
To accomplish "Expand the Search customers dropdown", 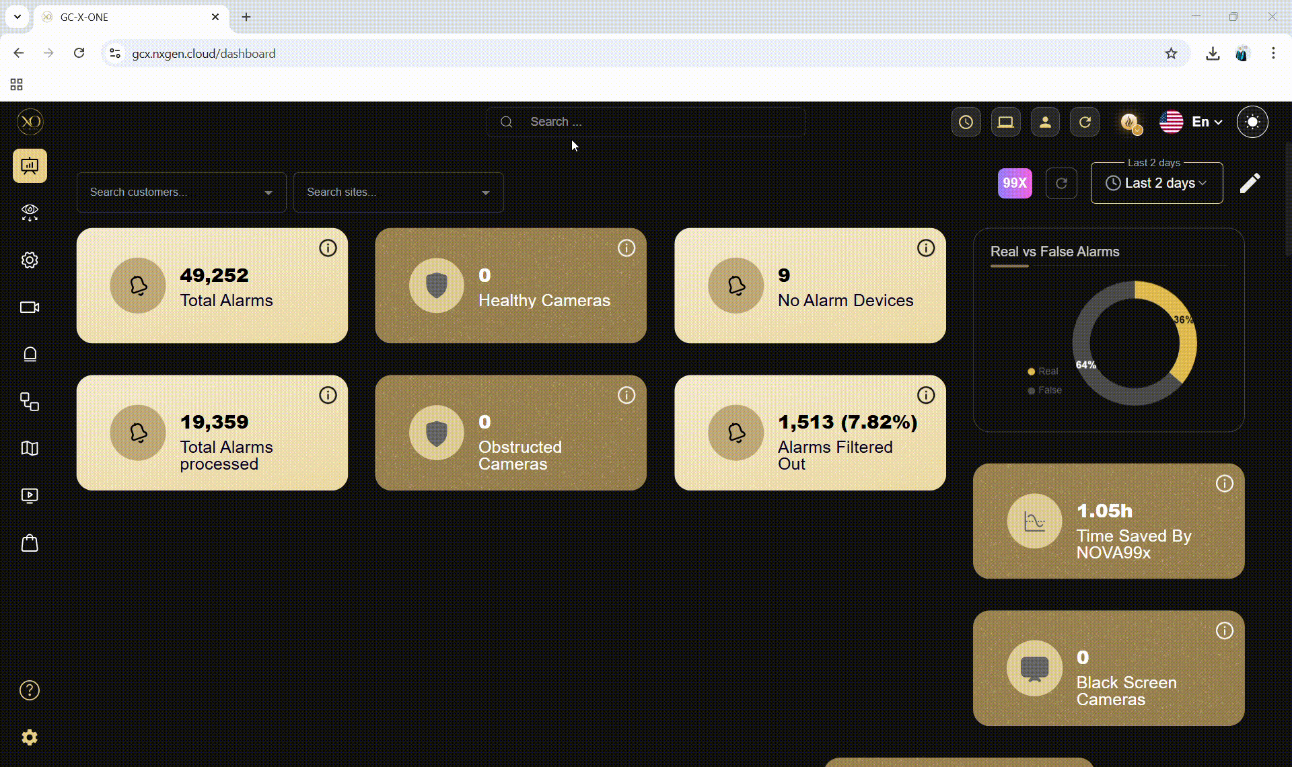I will click(182, 192).
